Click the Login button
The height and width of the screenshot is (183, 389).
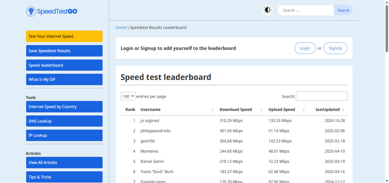[x=305, y=48]
